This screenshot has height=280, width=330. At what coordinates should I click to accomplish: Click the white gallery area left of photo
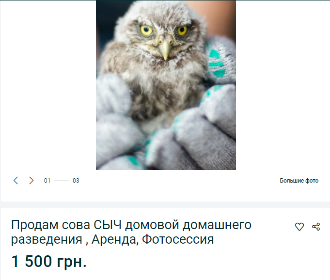coord(48,85)
